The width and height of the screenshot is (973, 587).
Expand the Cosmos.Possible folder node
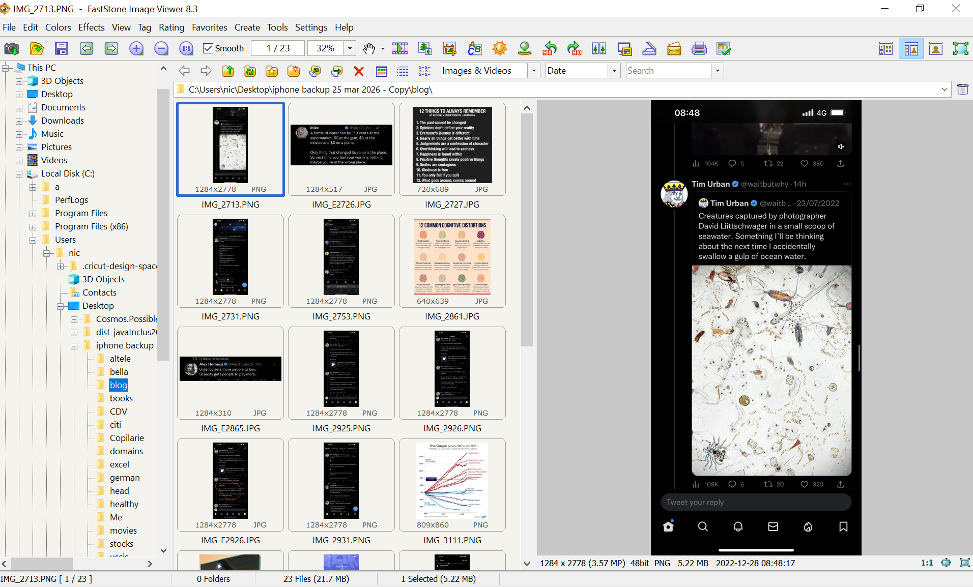[x=74, y=319]
